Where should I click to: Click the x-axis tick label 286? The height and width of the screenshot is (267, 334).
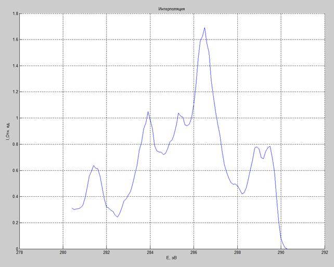coord(194,252)
